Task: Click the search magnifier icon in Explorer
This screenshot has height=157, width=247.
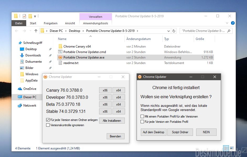Action: 229,31
